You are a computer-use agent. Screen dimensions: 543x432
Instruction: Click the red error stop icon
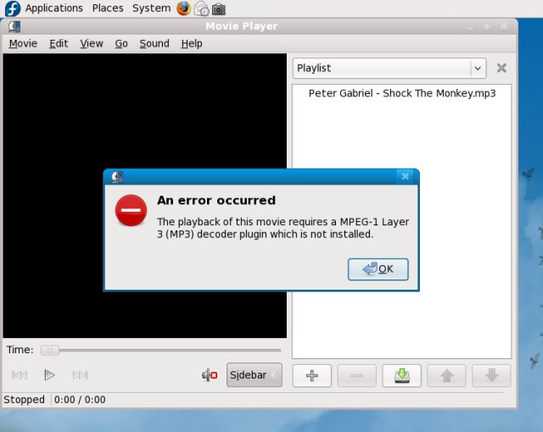[131, 210]
